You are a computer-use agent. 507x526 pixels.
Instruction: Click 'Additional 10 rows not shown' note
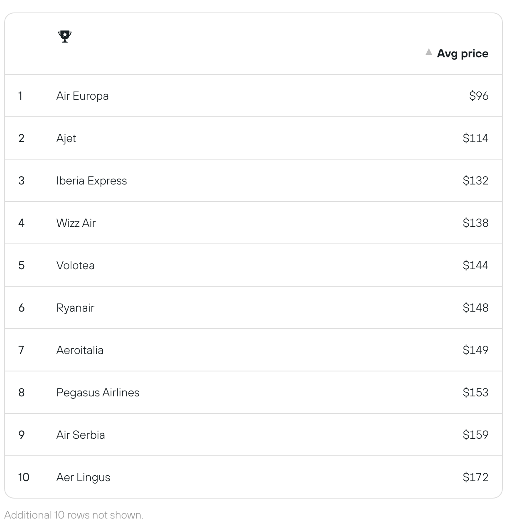(x=74, y=515)
